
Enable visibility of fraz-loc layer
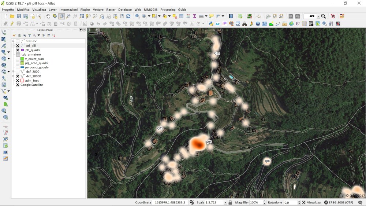coord(18,41)
